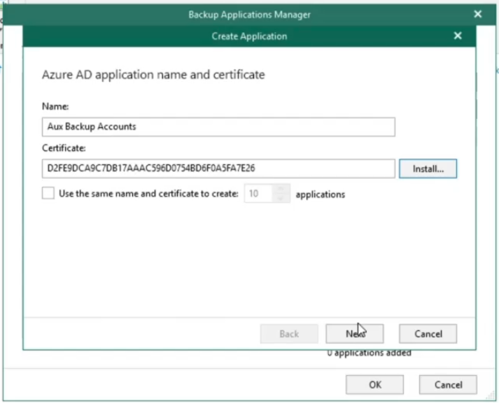Viewport: 499px width, 403px height.
Task: Close the Create Application dialog
Action: pos(458,36)
